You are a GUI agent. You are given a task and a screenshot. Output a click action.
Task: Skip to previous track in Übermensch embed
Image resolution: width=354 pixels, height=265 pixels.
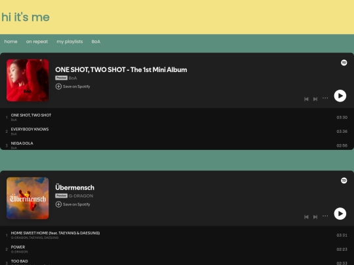tap(306, 217)
